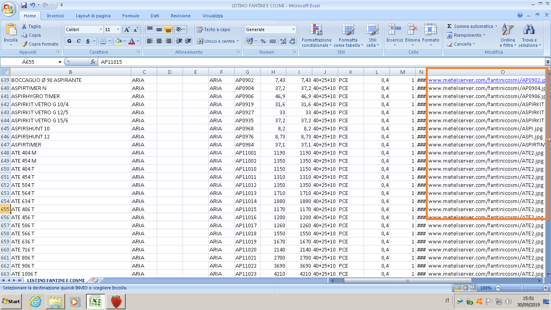The width and height of the screenshot is (551, 310).
Task: Select LISTINO FANTINI E COSMI sheet tab
Action: click(x=56, y=280)
